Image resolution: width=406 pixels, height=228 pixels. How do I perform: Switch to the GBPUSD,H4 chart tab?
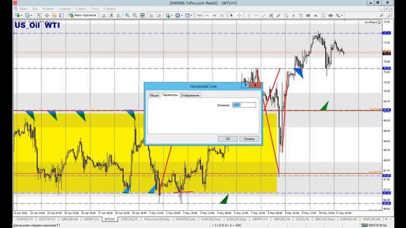point(70,219)
